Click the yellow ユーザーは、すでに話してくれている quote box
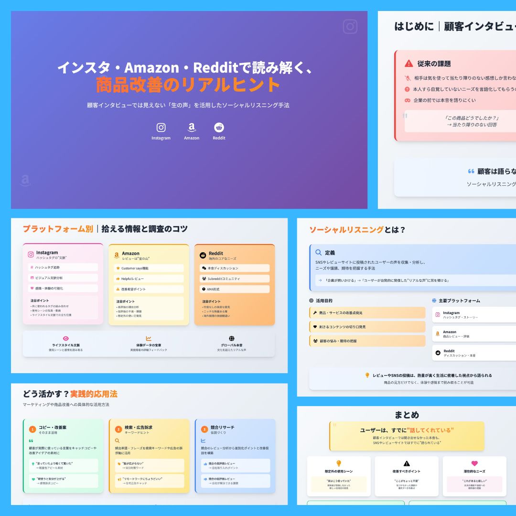This screenshot has height=516, width=516. 407,436
